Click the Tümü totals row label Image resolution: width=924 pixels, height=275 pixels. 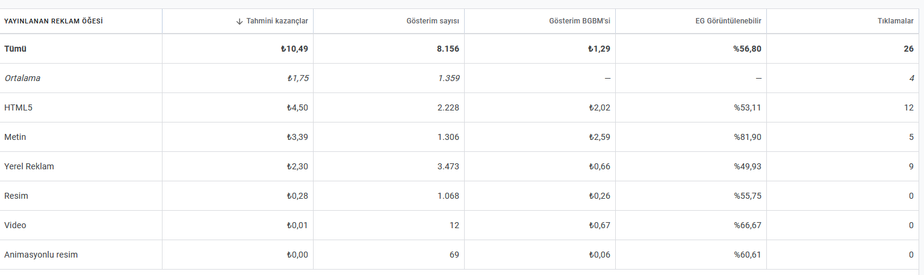15,49
